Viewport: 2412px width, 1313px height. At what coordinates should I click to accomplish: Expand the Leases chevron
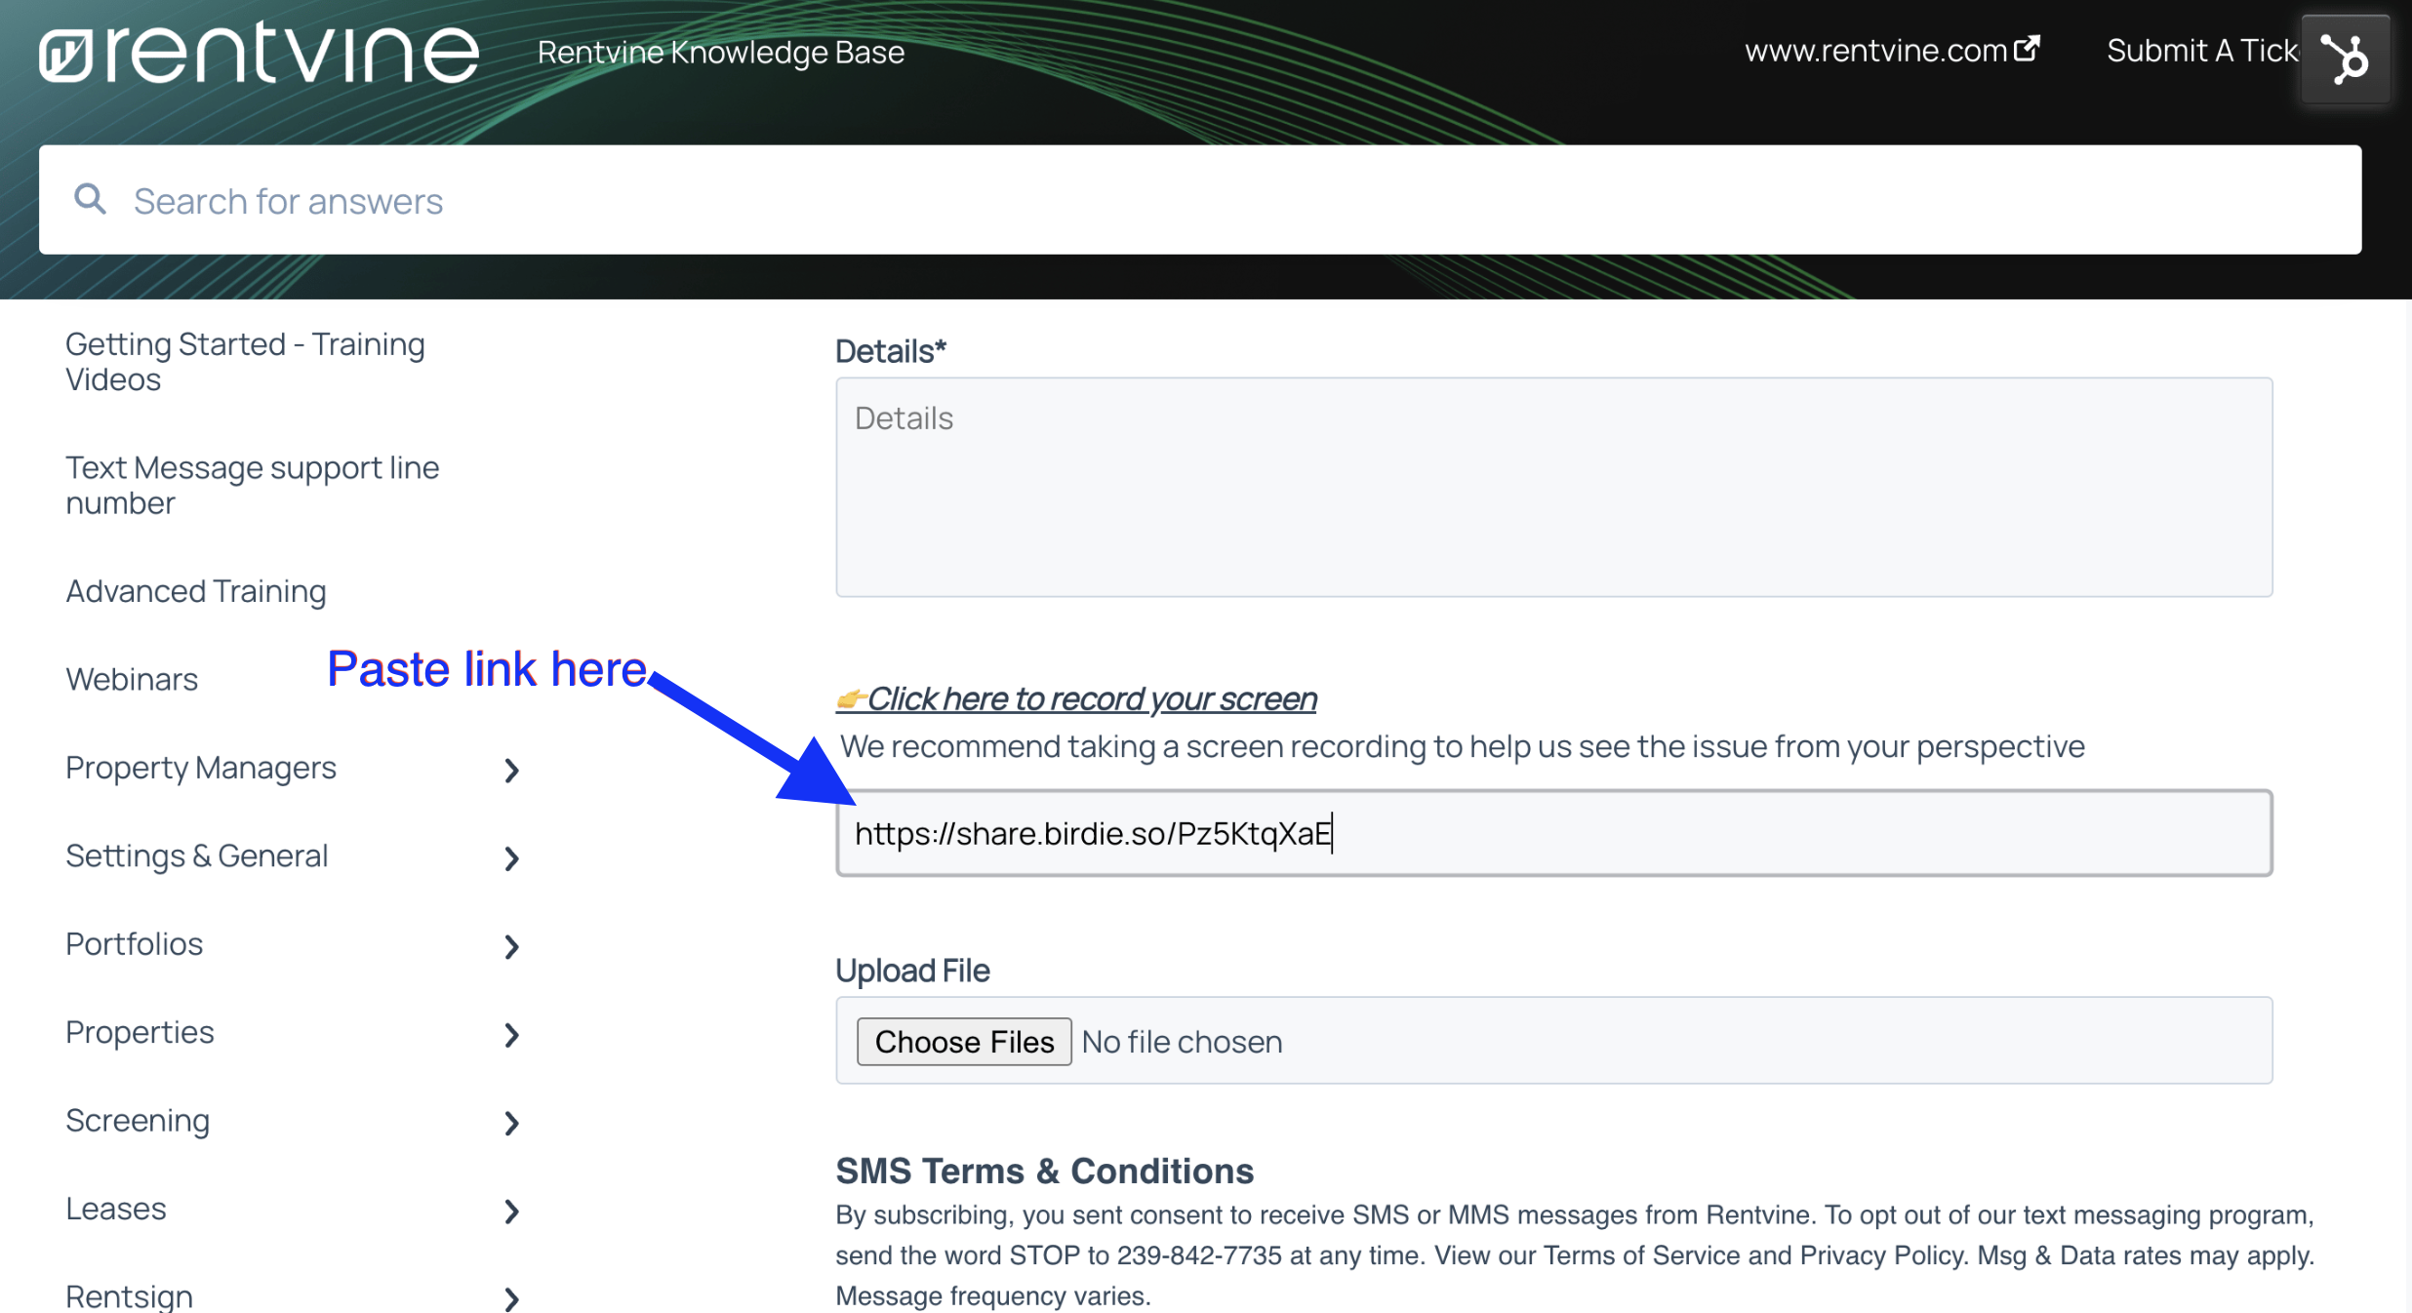tap(511, 1212)
